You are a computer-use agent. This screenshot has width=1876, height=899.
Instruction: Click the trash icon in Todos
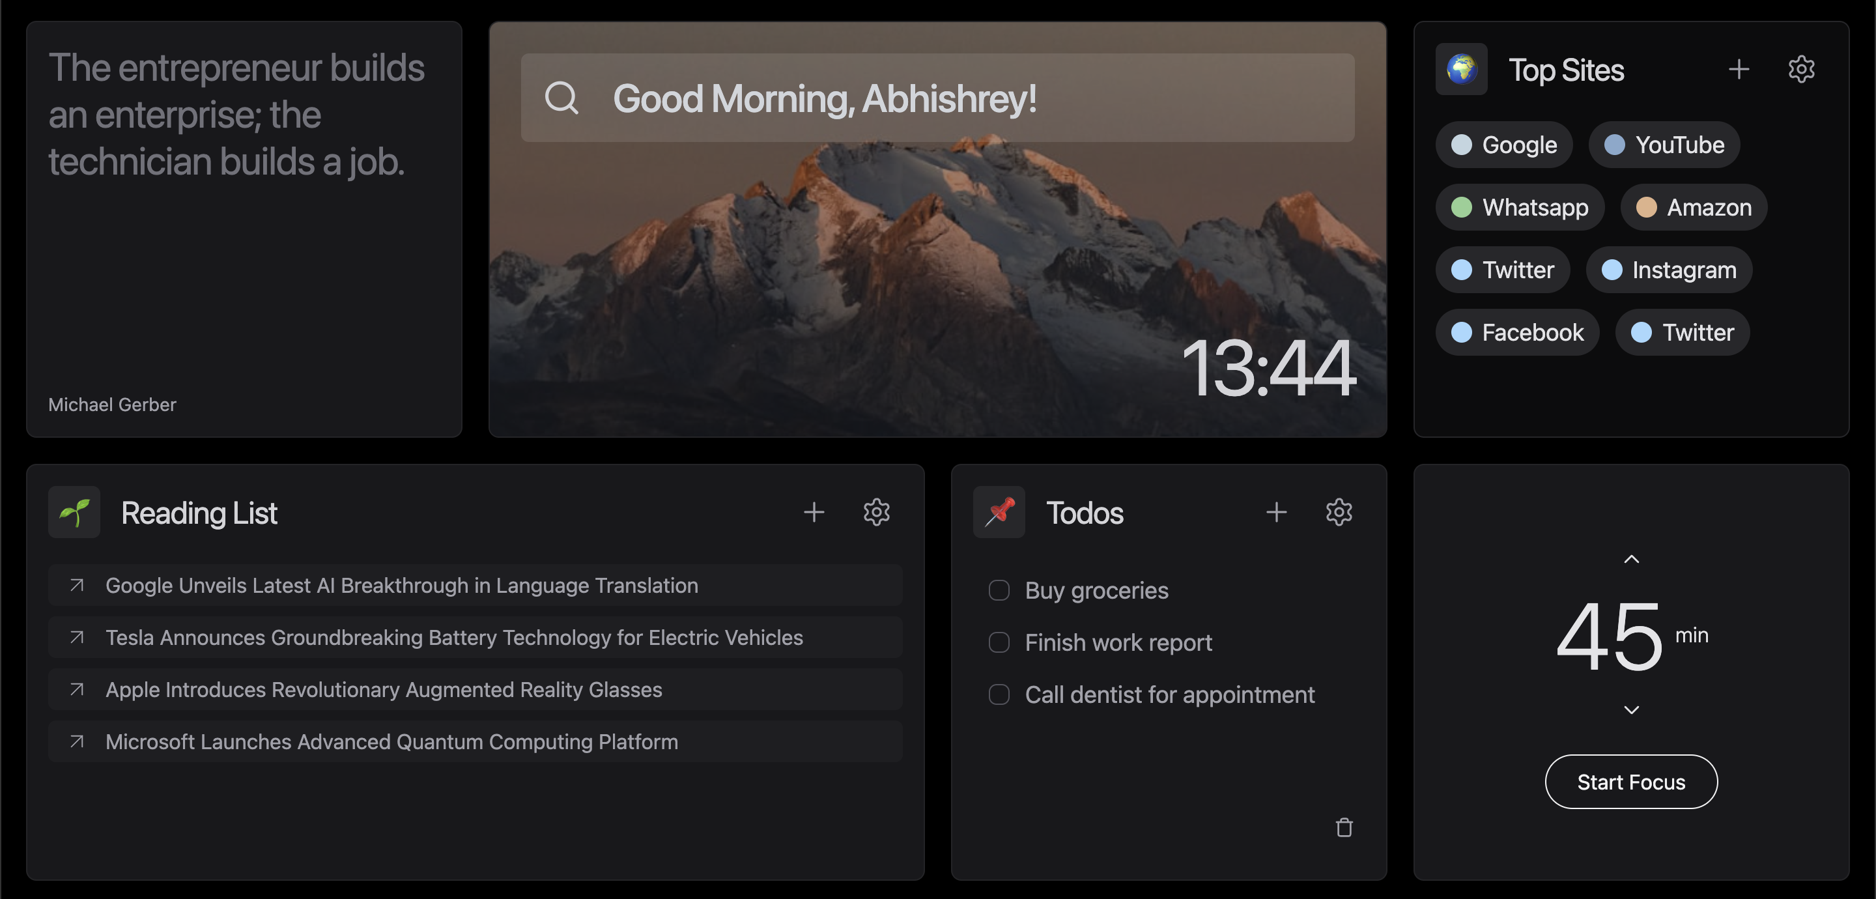[x=1344, y=827]
